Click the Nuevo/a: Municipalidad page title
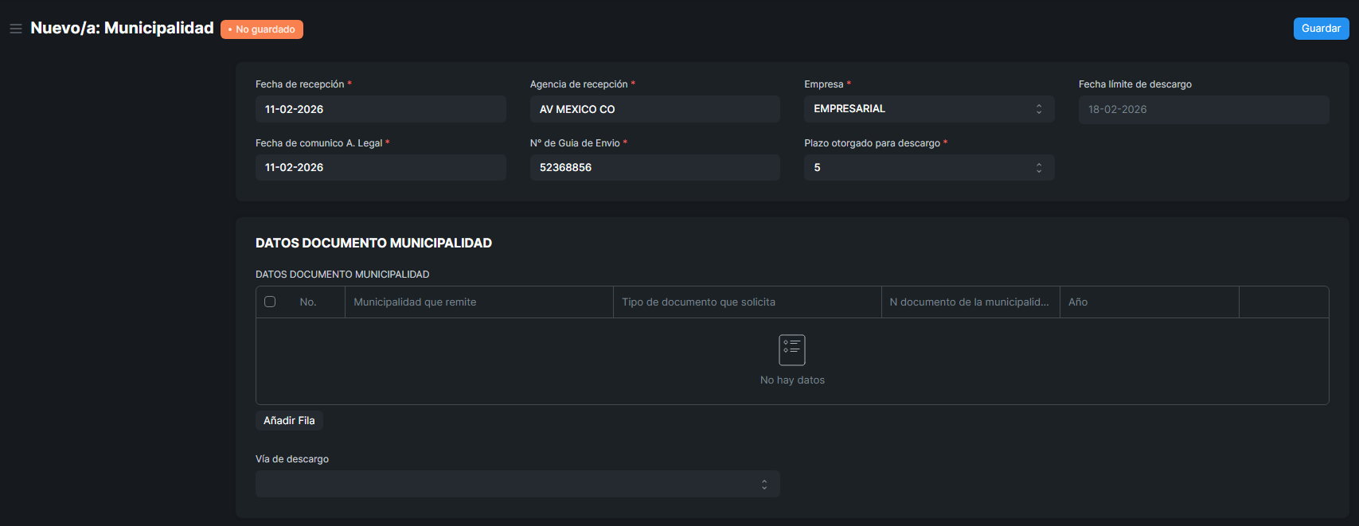The height and width of the screenshot is (526, 1359). click(x=122, y=28)
